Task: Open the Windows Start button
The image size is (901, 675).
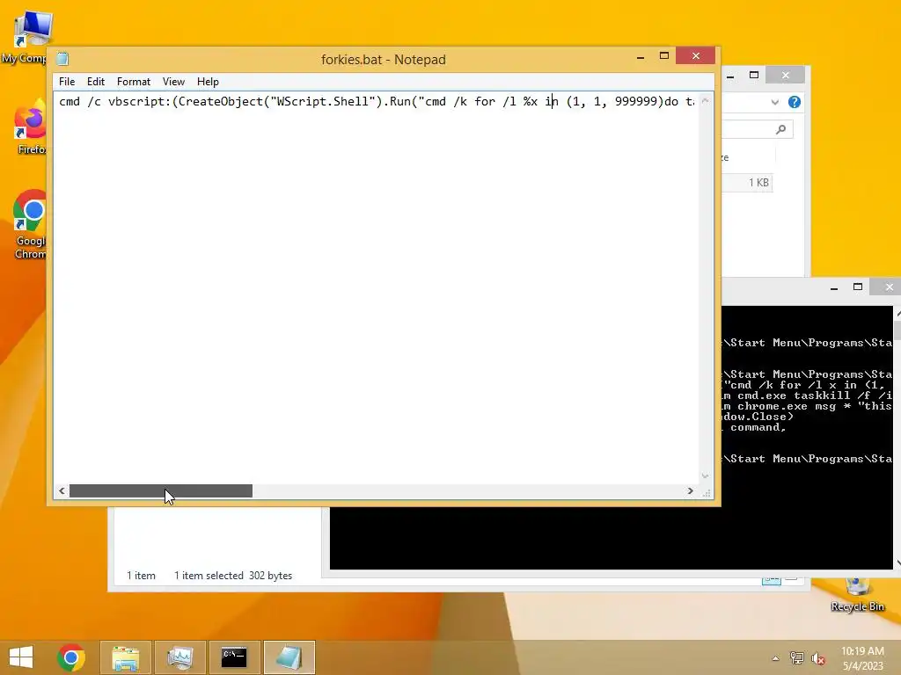Action: (x=21, y=657)
